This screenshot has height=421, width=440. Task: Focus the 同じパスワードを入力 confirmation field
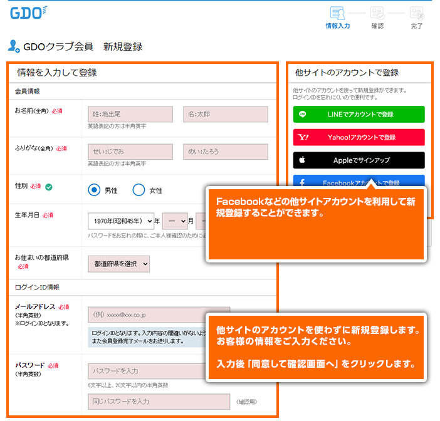(x=159, y=402)
